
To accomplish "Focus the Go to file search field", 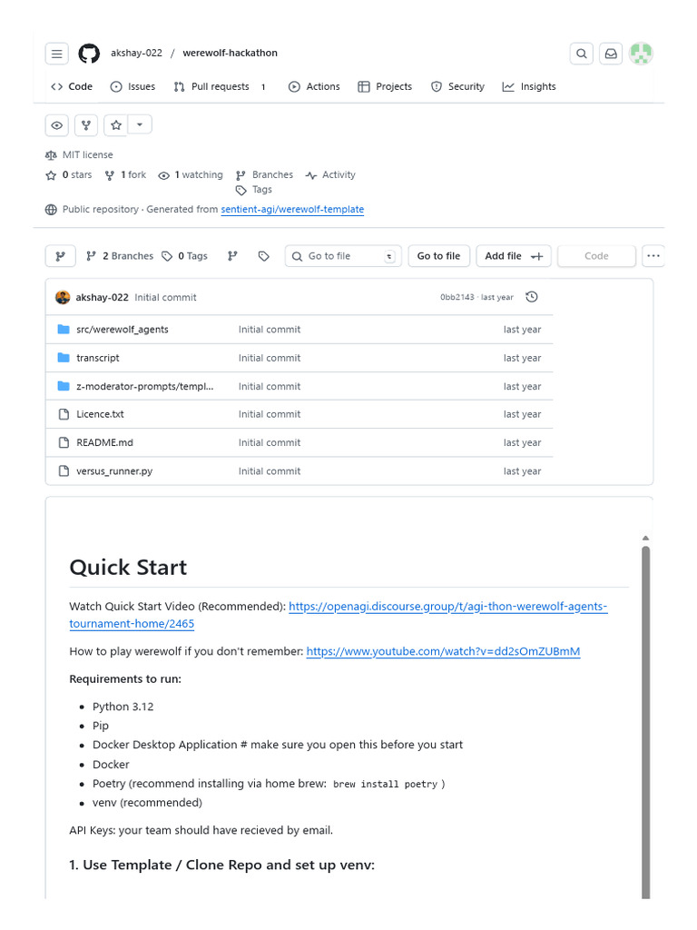I will coord(343,256).
